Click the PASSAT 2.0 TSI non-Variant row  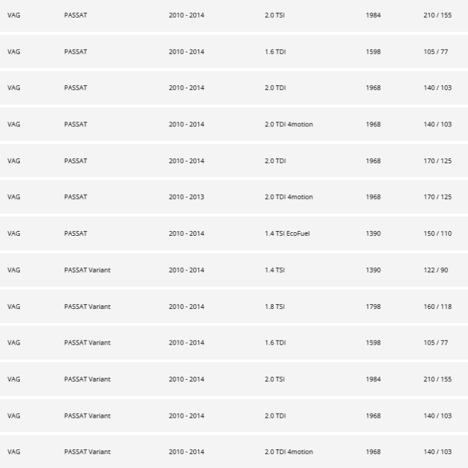pos(234,15)
